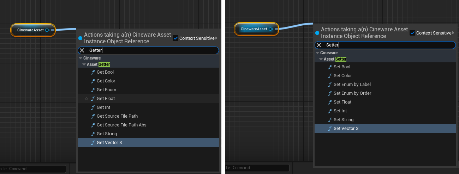Select Get Source File Path Abs
Image resolution: width=459 pixels, height=174 pixels.
pyautogui.click(x=121, y=125)
